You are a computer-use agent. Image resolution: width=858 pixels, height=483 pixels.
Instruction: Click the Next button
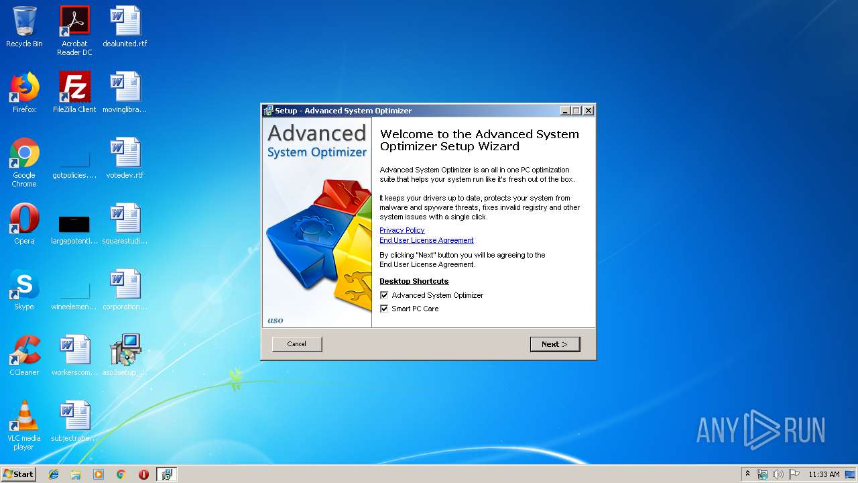point(555,344)
